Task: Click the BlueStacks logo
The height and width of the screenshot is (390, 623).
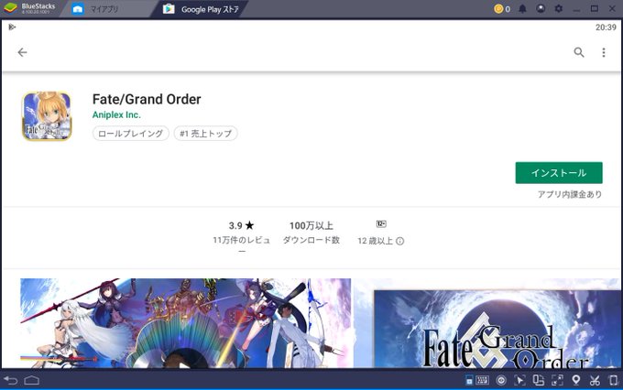Action: 11,8
